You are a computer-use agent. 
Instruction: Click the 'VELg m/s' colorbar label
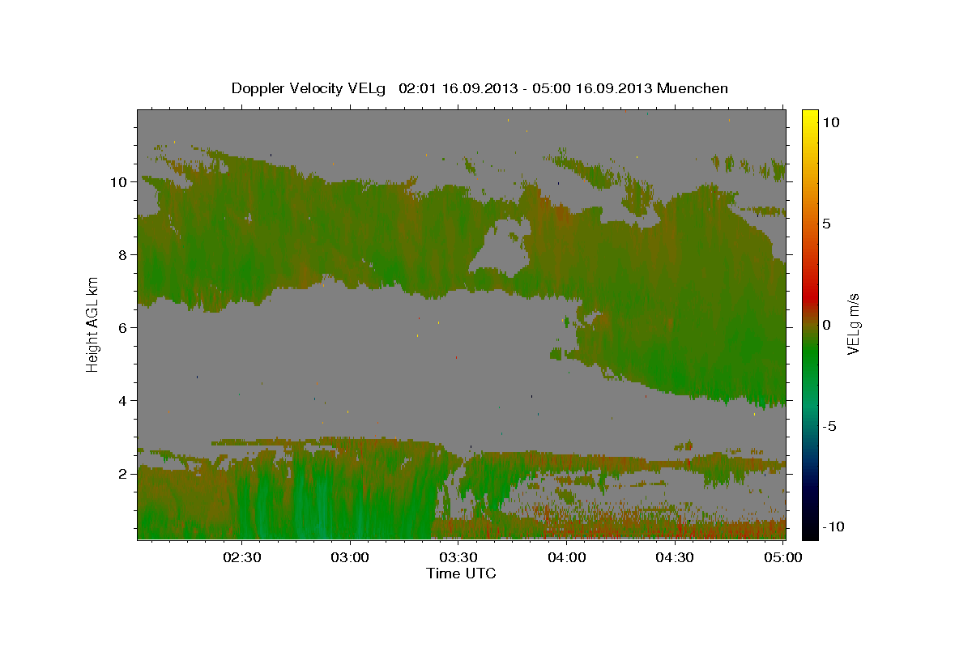tap(853, 323)
